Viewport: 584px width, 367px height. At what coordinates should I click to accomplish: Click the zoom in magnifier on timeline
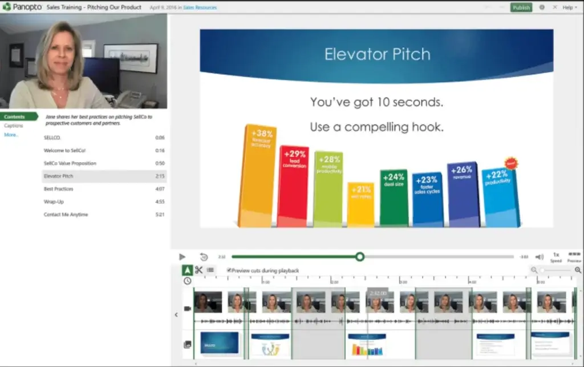tap(578, 270)
